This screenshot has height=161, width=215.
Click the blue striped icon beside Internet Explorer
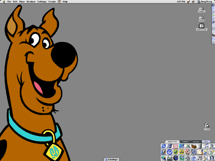(x=170, y=146)
